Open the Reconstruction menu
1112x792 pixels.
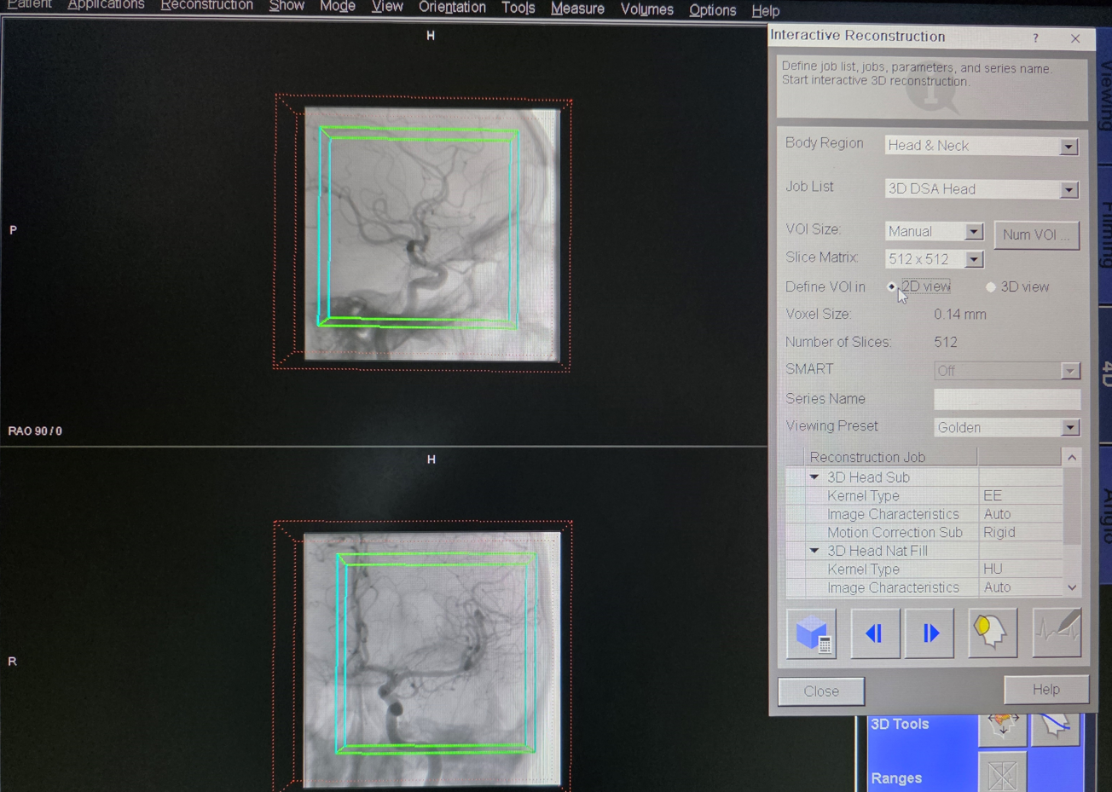pos(206,6)
